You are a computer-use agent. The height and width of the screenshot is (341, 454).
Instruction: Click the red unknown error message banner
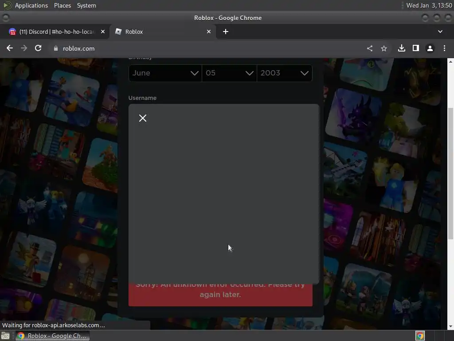point(220,294)
